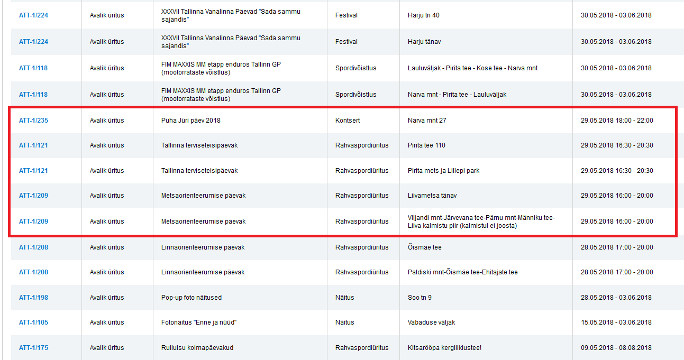Click ATT-1/209 link in Viljandi mnt-Järvevana tee row
The image size is (684, 360).
(x=33, y=221)
